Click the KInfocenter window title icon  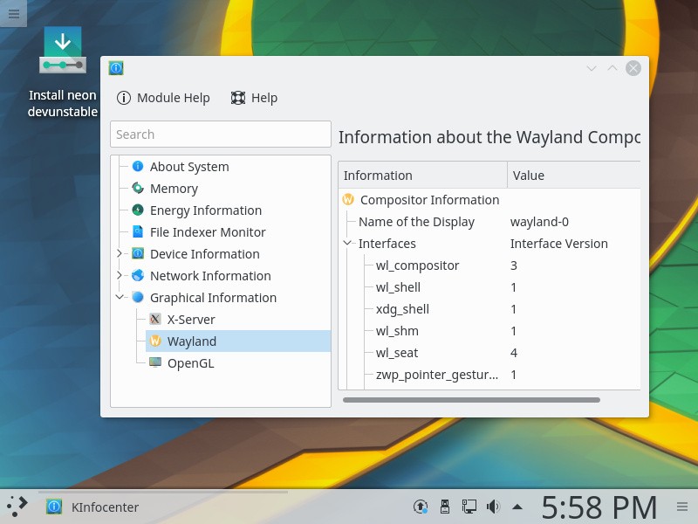pyautogui.click(x=116, y=68)
